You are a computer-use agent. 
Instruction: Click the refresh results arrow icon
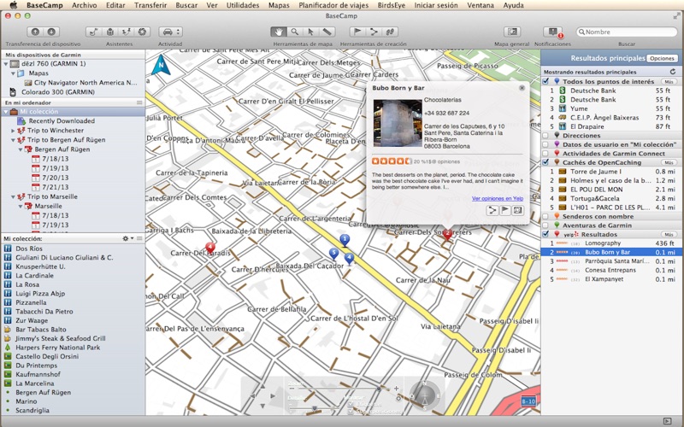point(673,72)
